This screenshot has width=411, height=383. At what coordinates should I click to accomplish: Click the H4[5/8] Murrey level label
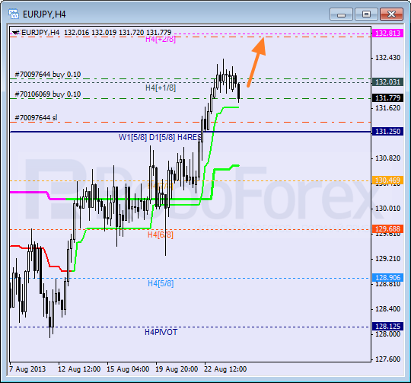point(161,283)
